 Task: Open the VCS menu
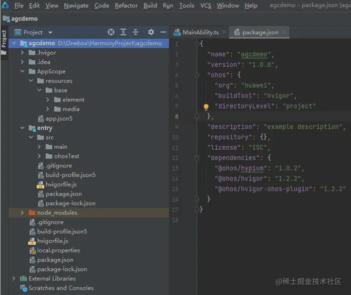click(x=206, y=6)
